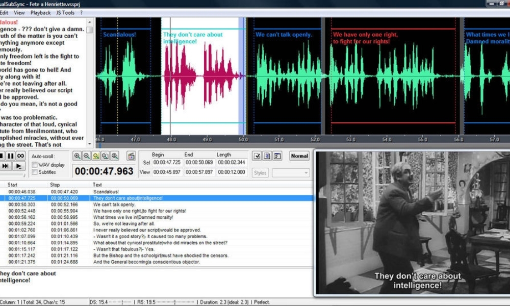Image resolution: width=510 pixels, height=306 pixels.
Task: Select 'We can't talk openly.' waveform region
Action: pos(287,76)
